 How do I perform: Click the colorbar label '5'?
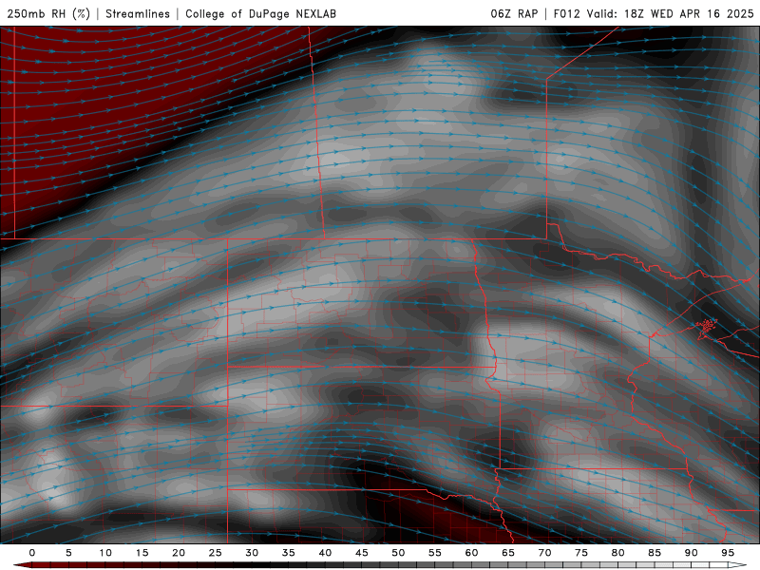(x=68, y=553)
